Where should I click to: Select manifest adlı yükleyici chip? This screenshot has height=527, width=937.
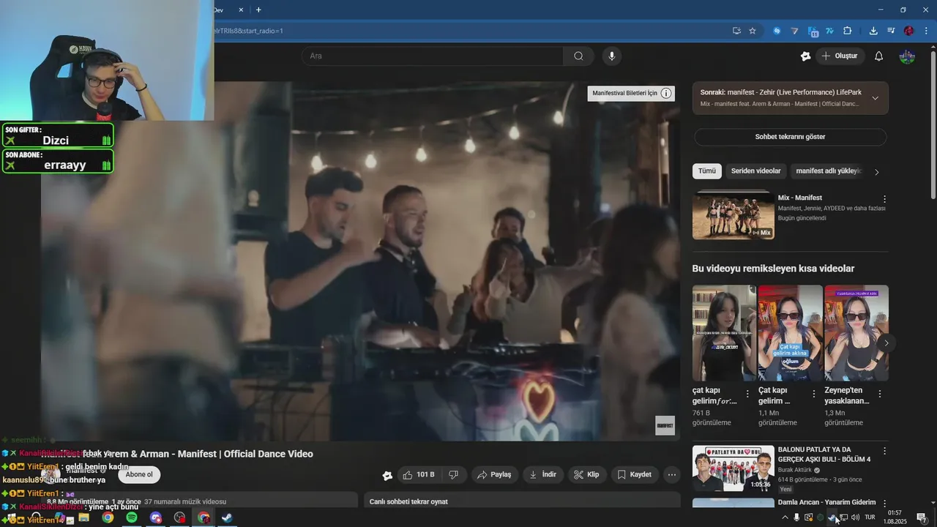(829, 171)
